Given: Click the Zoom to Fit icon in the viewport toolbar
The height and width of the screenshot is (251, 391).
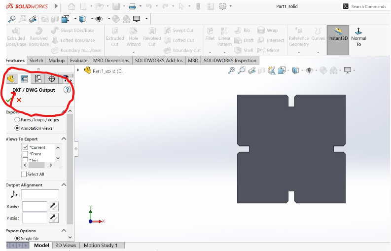Looking at the screenshot, I should point(231,71).
